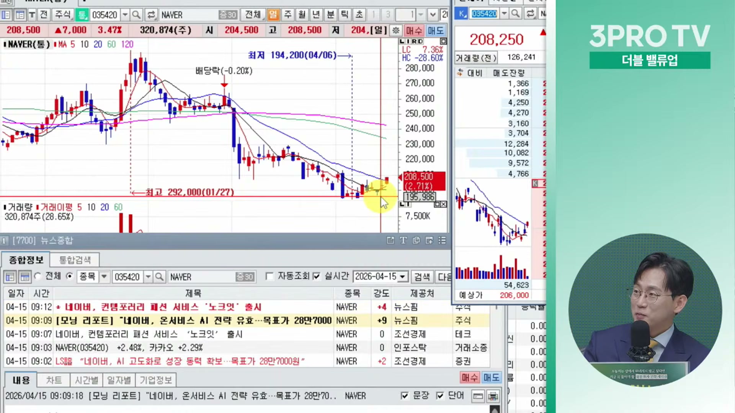
Task: Uncheck the 문장 checkbox
Action: click(x=405, y=396)
